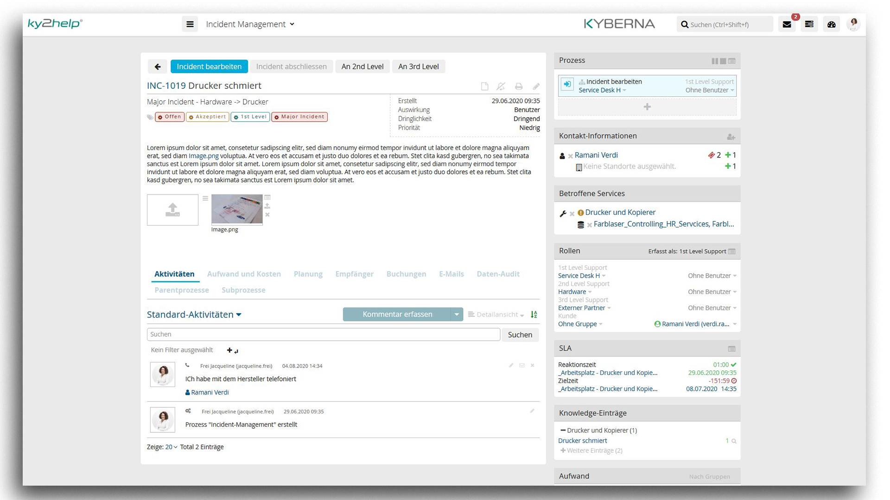The height and width of the screenshot is (500, 890).
Task: Click the print incident icon
Action: tap(519, 87)
